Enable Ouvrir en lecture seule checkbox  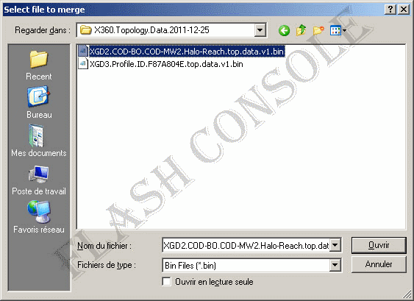point(166,282)
